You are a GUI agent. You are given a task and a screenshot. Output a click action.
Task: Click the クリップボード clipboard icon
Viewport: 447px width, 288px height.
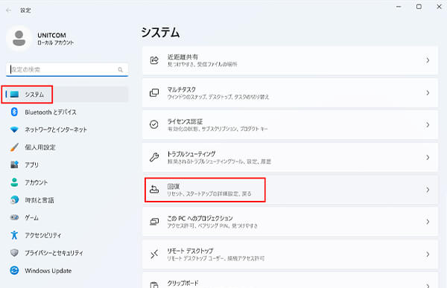pos(154,285)
